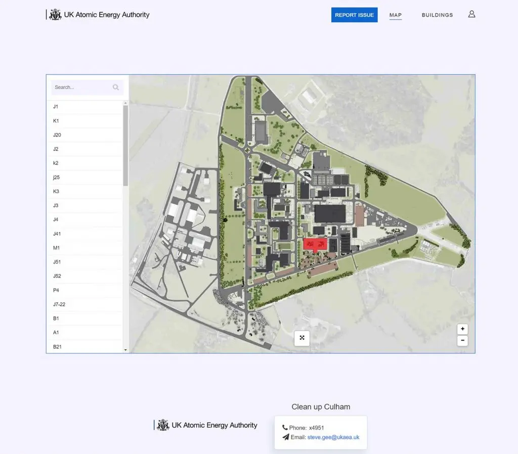Viewport: 518px width, 454px height.
Task: Click the list scrollbar down arrow
Action: pos(125,350)
